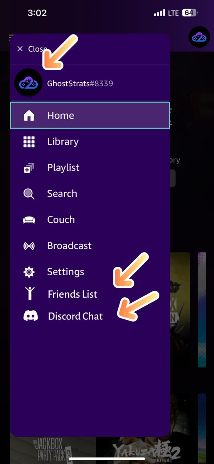Tap the profile avatar in the top right corner

(199, 37)
